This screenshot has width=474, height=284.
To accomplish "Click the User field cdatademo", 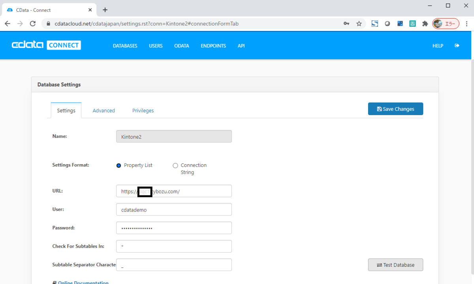I will coord(174,210).
